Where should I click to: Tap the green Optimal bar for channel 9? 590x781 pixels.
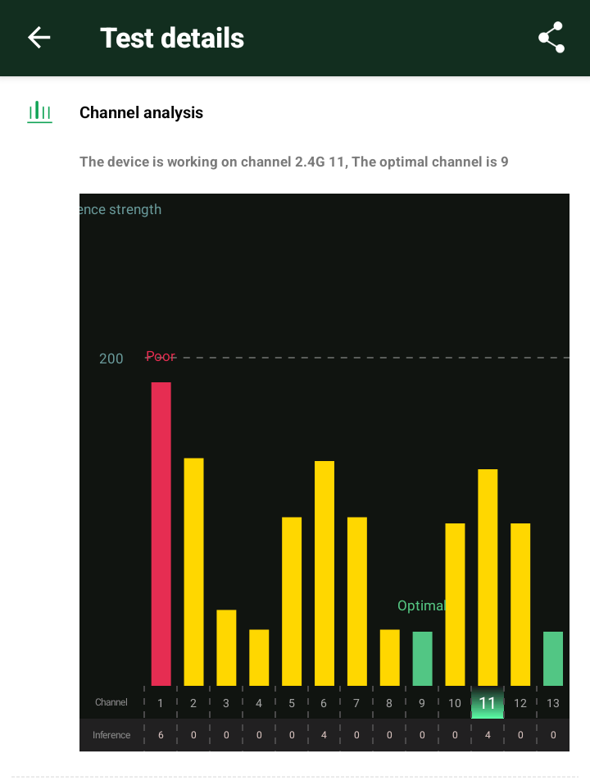pyautogui.click(x=422, y=658)
